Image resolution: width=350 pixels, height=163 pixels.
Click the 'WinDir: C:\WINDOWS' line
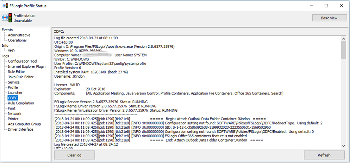71,59
